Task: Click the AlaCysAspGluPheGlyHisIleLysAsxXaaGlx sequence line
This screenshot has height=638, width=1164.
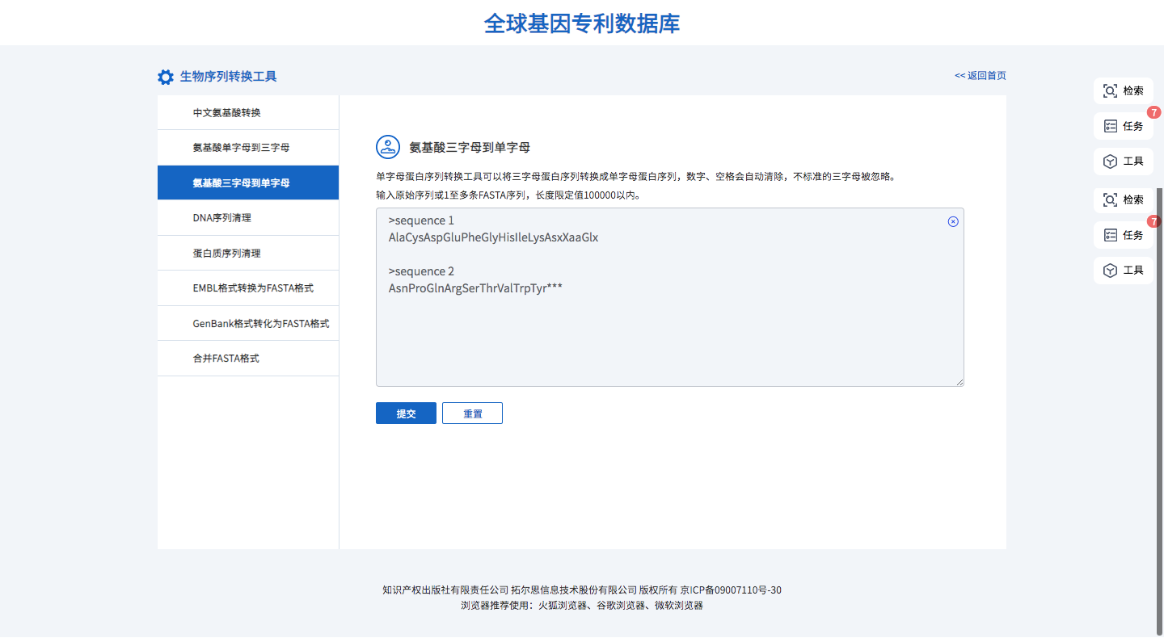Action: (493, 237)
